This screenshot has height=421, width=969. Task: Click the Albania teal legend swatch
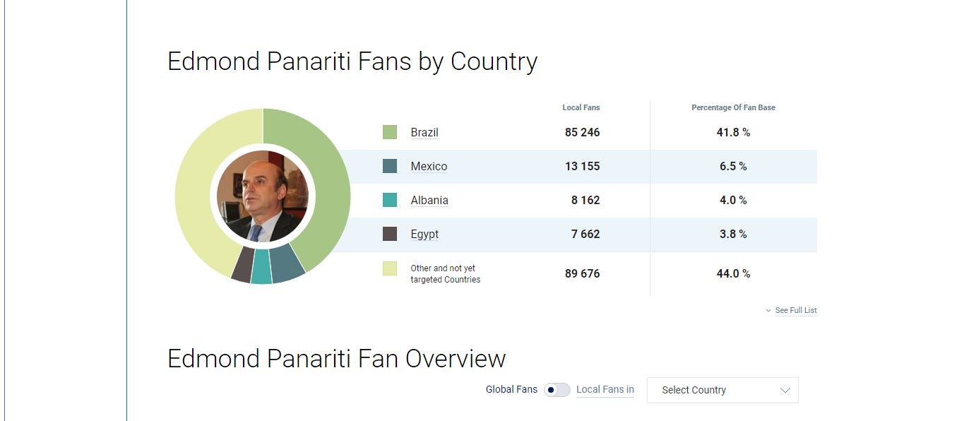tap(390, 200)
